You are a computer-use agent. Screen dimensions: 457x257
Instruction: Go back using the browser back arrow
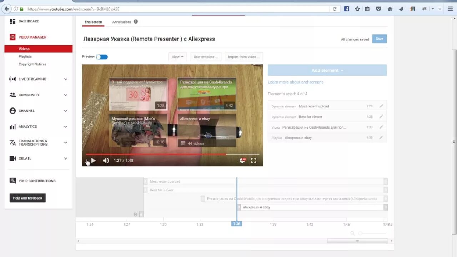click(6, 9)
